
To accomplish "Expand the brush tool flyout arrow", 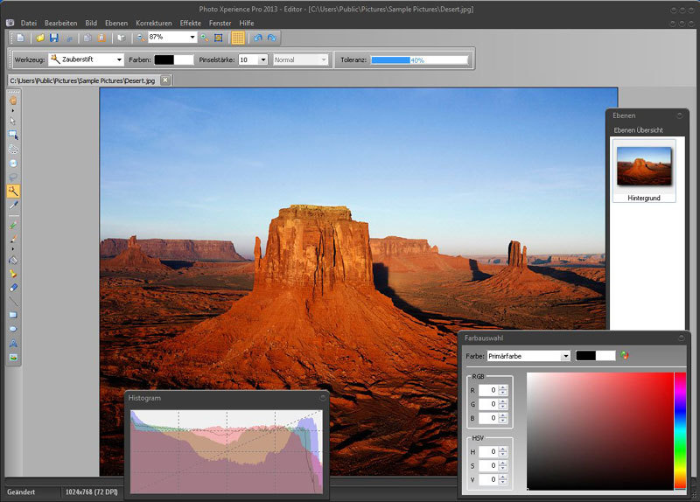I will pyautogui.click(x=12, y=249).
